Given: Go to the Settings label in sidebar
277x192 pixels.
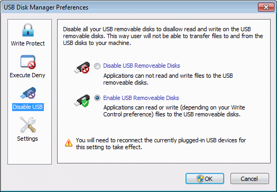Looking at the screenshot, I should tap(27, 139).
